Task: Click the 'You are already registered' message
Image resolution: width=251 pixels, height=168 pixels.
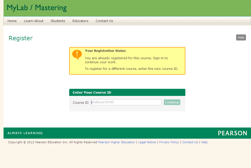Action: [126, 60]
